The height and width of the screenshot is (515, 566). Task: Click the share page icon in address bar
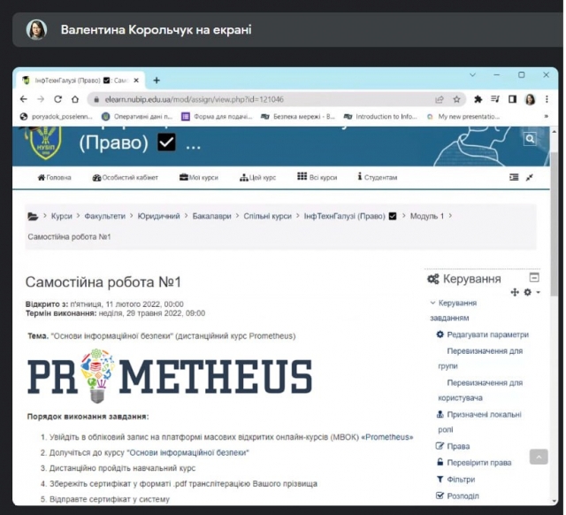(x=440, y=99)
